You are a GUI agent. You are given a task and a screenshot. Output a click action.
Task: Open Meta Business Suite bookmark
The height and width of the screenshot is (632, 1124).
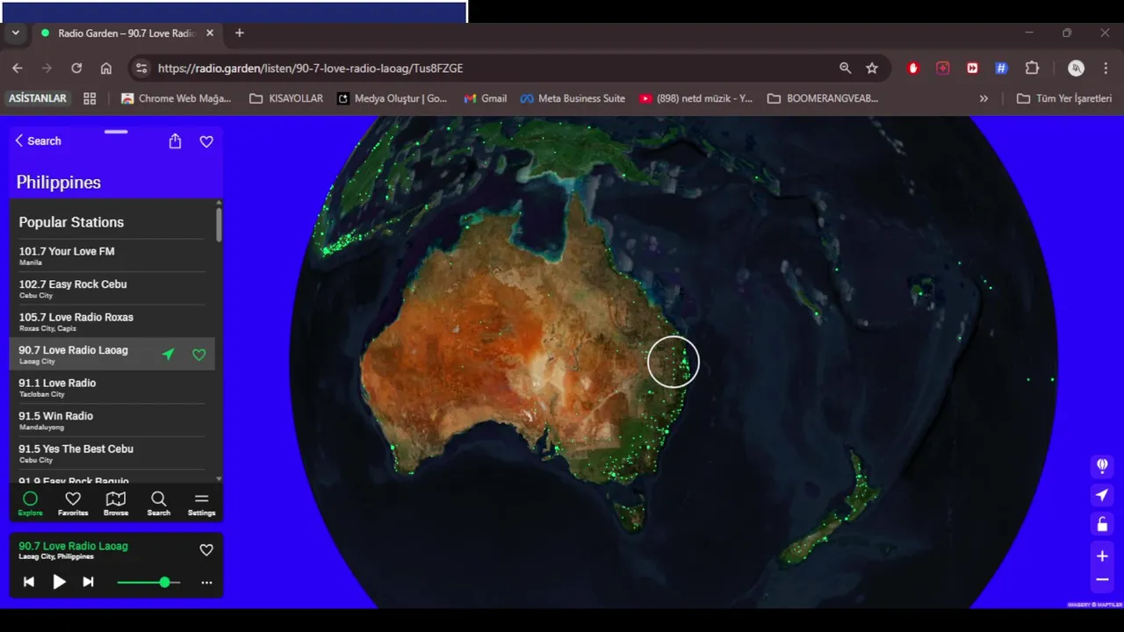[573, 98]
